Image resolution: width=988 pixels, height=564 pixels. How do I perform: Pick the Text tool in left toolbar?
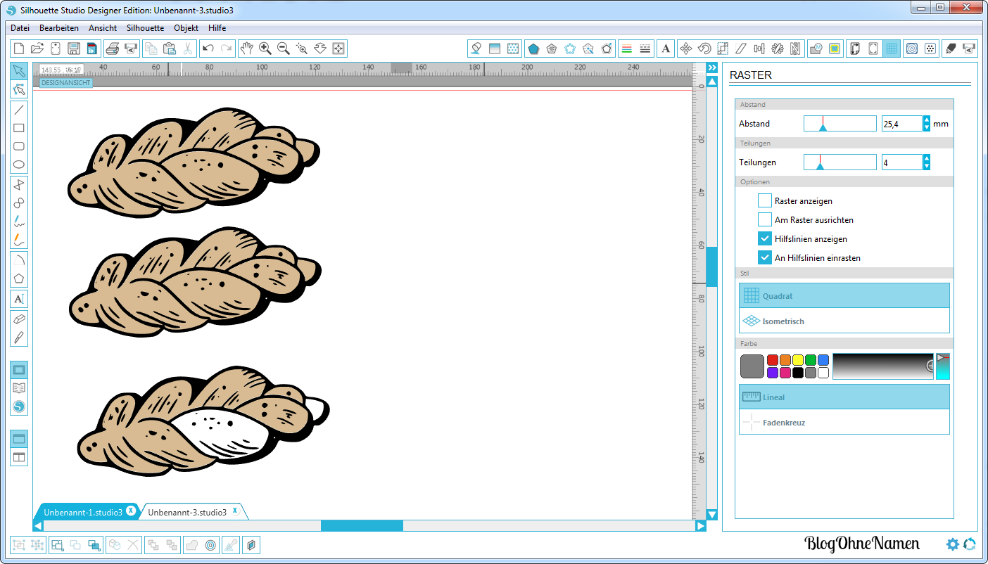(x=19, y=299)
